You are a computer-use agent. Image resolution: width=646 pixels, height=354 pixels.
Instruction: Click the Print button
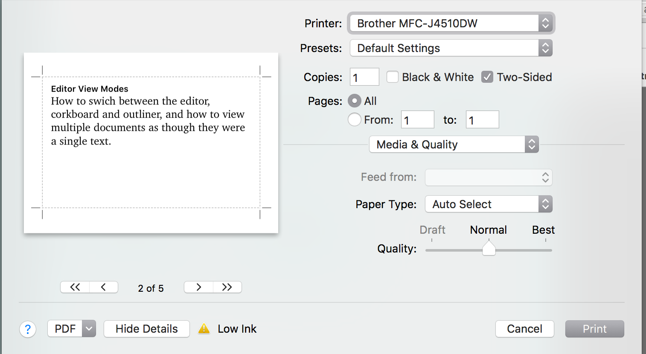(x=594, y=329)
